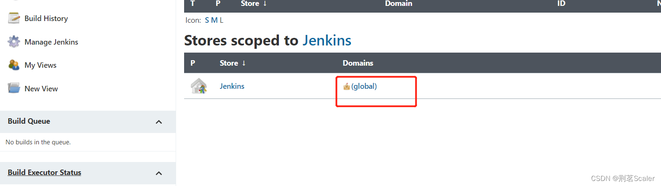Image resolution: width=661 pixels, height=186 pixels.
Task: Select medium icon size M
Action: coord(214,20)
